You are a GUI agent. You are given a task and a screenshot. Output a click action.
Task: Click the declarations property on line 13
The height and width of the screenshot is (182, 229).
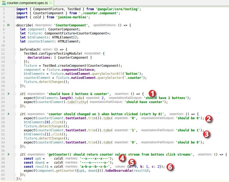[39, 58]
